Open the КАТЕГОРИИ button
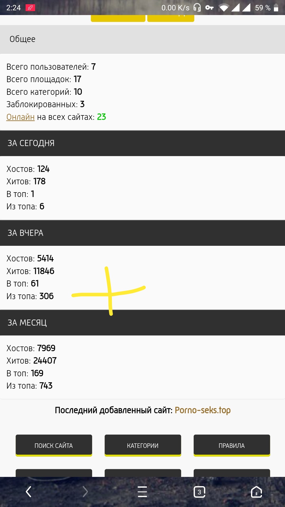This screenshot has height=507, width=285. point(143,445)
